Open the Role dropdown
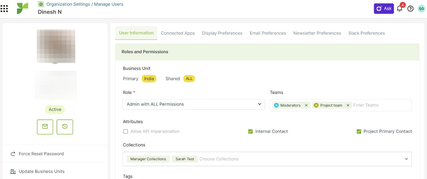The width and height of the screenshot is (427, 179). [194, 104]
